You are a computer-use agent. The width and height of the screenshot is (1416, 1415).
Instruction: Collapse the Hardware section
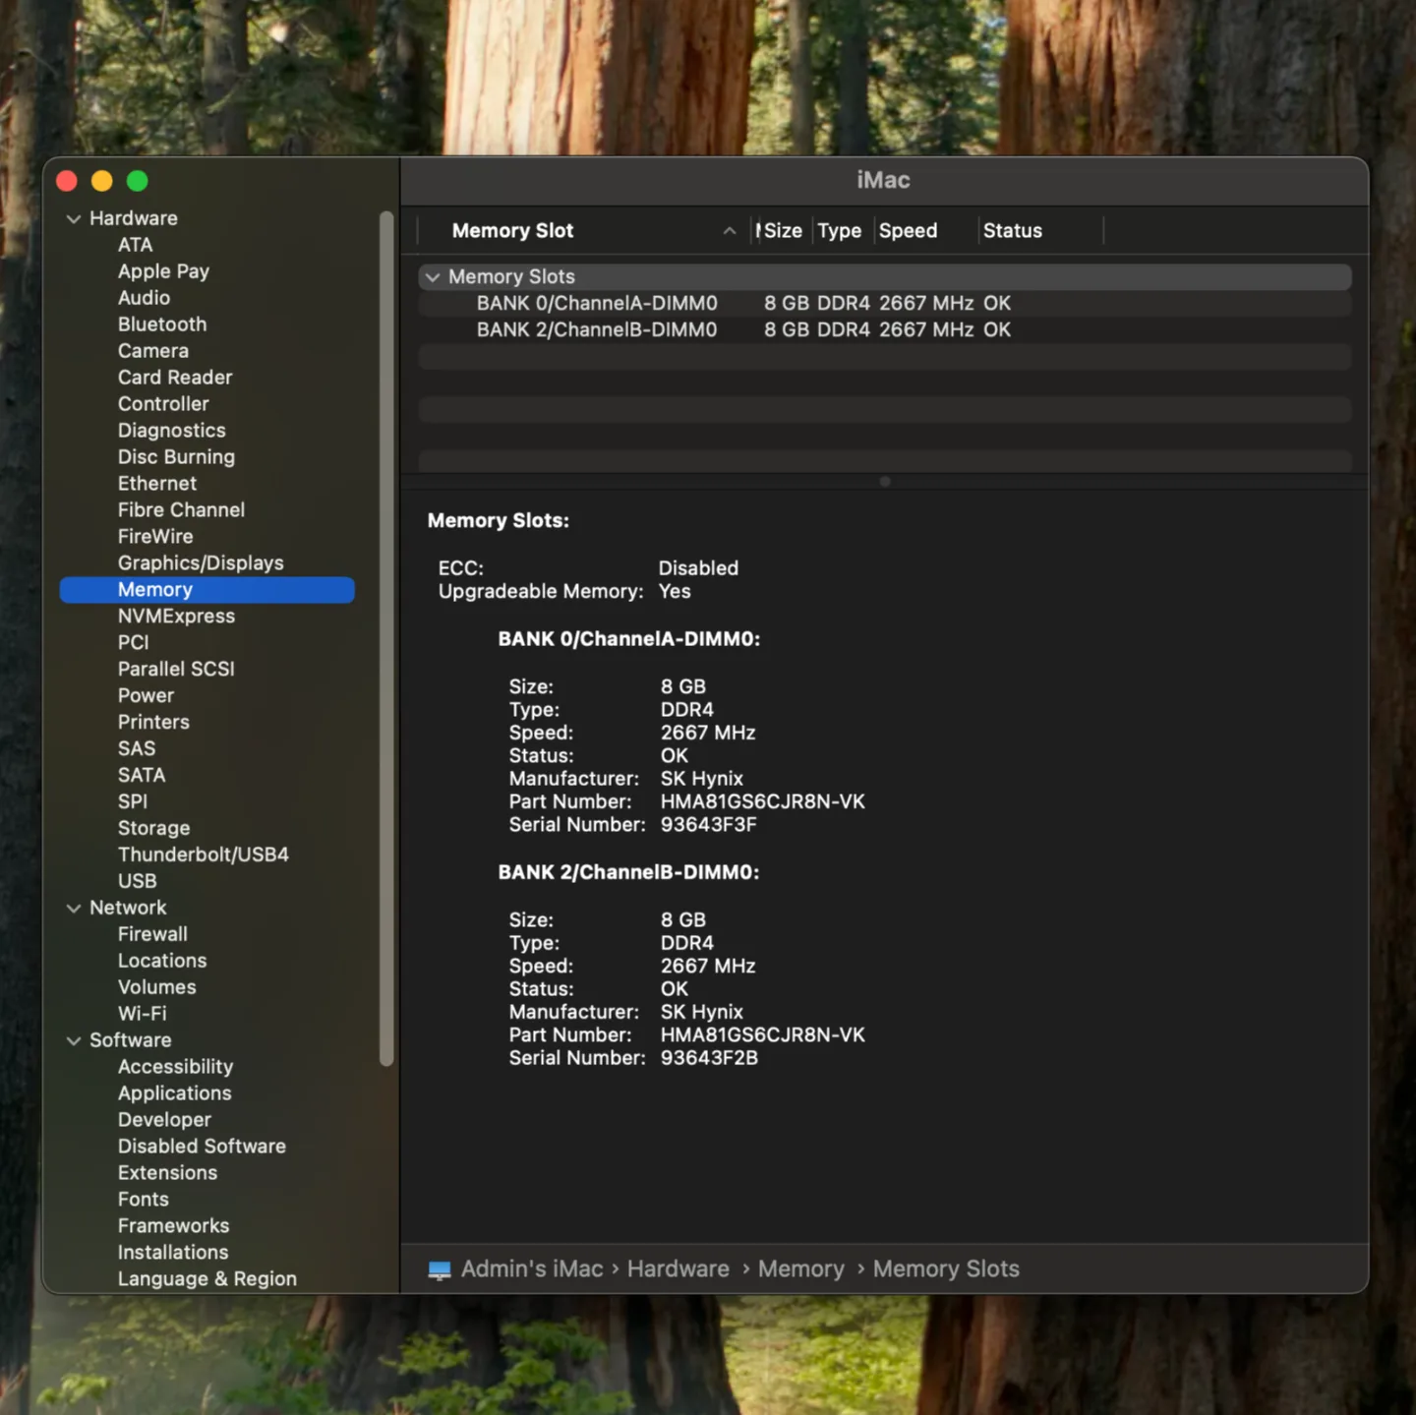tap(74, 218)
